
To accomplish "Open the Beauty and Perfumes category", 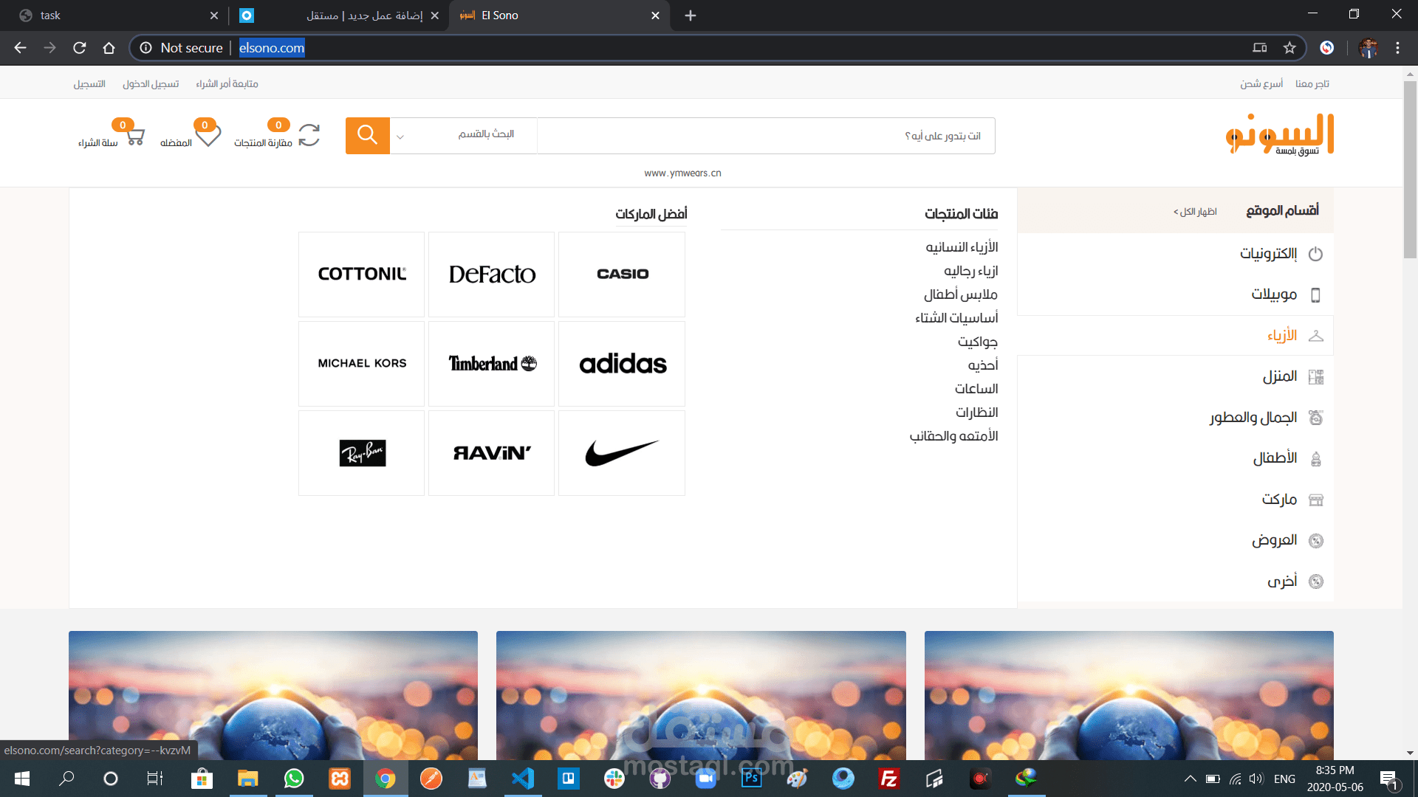I will point(1253,418).
